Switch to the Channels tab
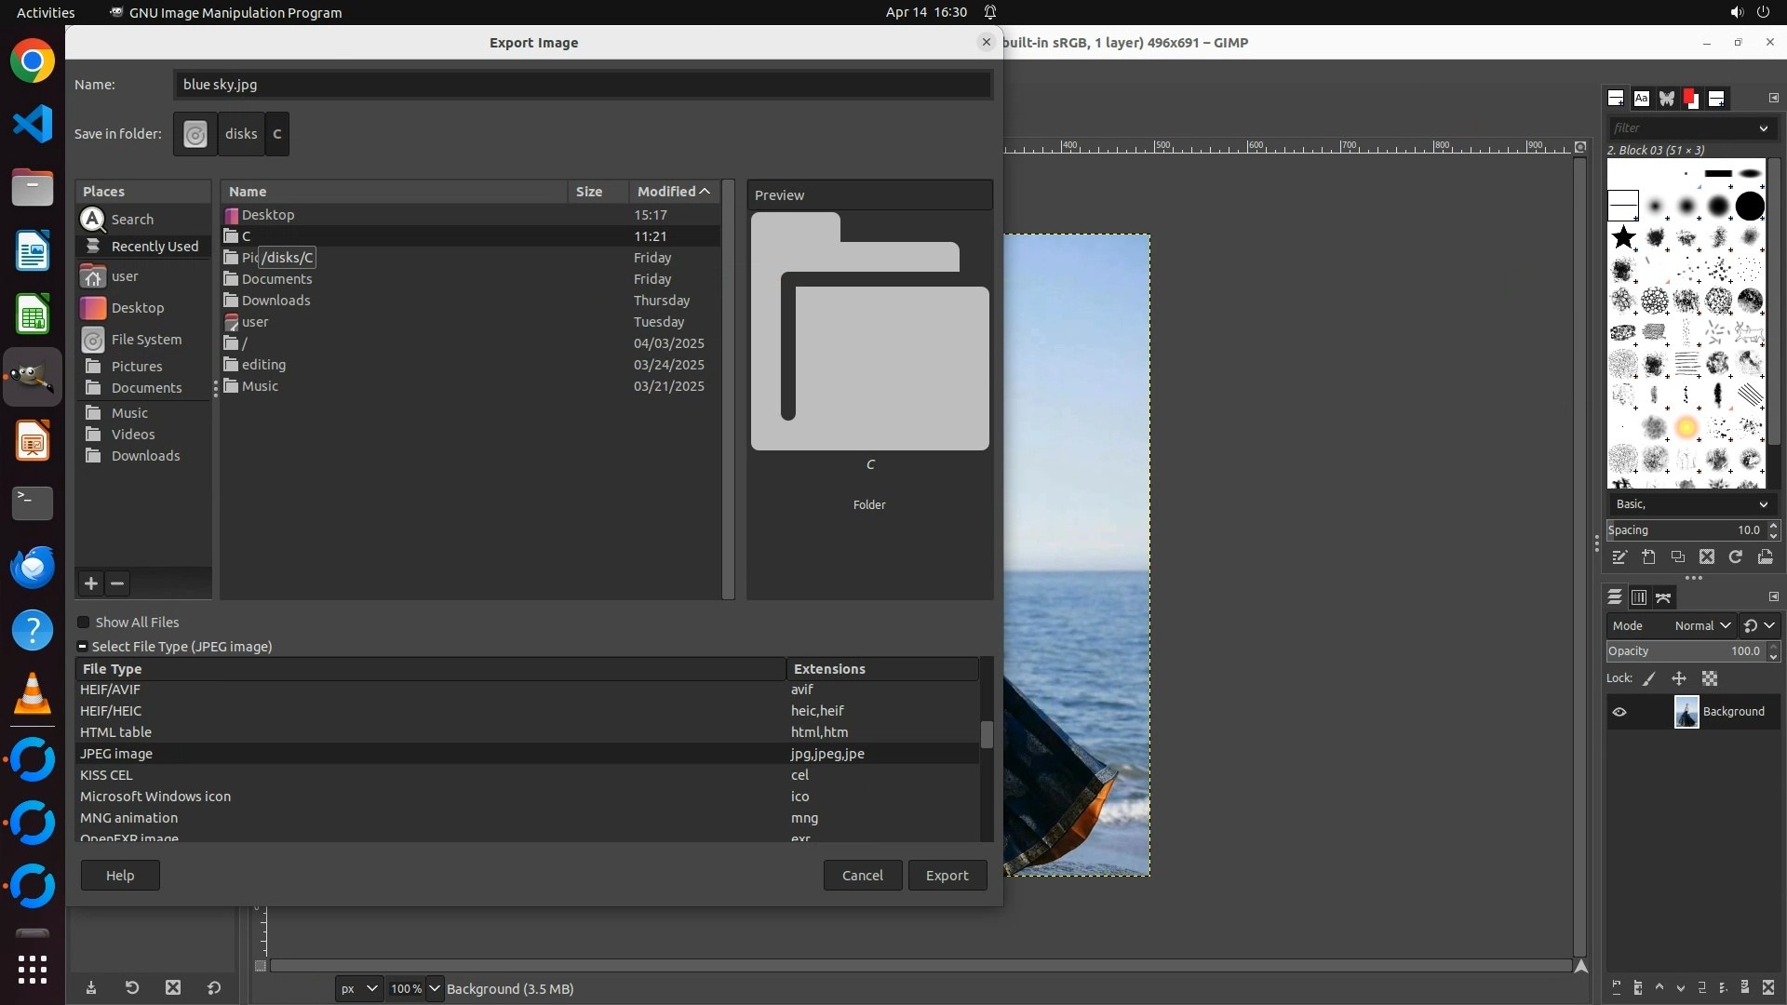Screen dimensions: 1787x1005 click(1639, 597)
